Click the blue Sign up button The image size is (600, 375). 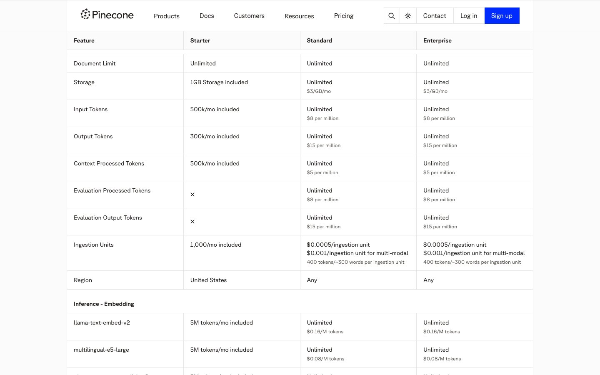pyautogui.click(x=502, y=16)
